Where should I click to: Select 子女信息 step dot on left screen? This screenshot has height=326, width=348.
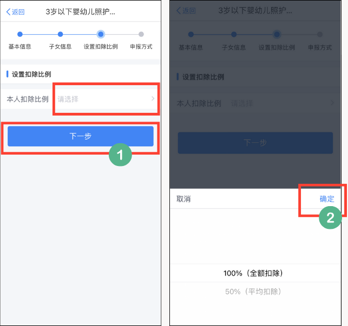coord(60,34)
